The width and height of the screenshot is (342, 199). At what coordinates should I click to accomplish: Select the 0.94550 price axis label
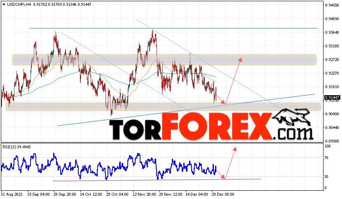tap(332, 5)
